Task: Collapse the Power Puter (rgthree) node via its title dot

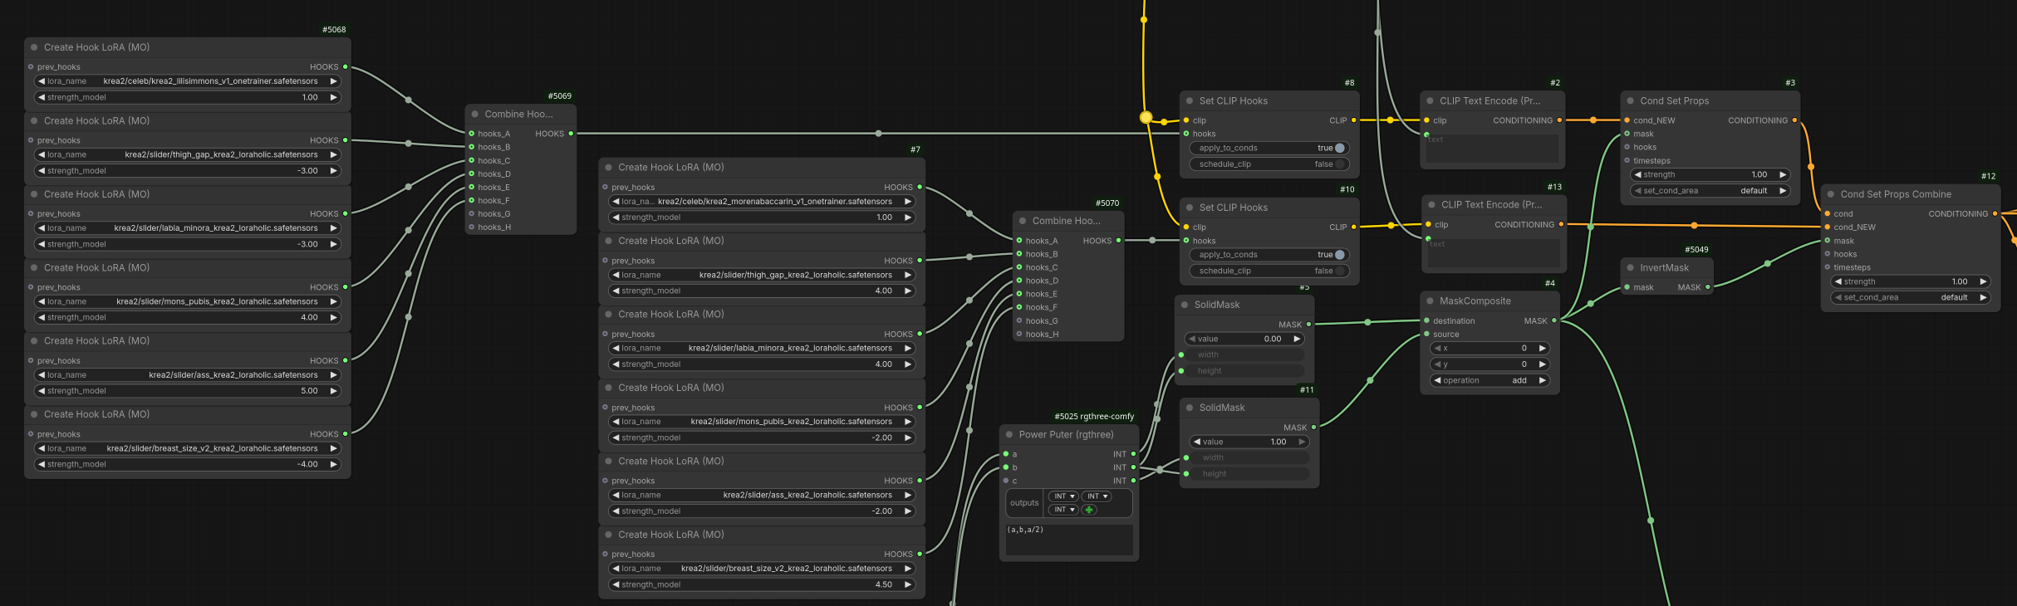Action: pos(1009,434)
